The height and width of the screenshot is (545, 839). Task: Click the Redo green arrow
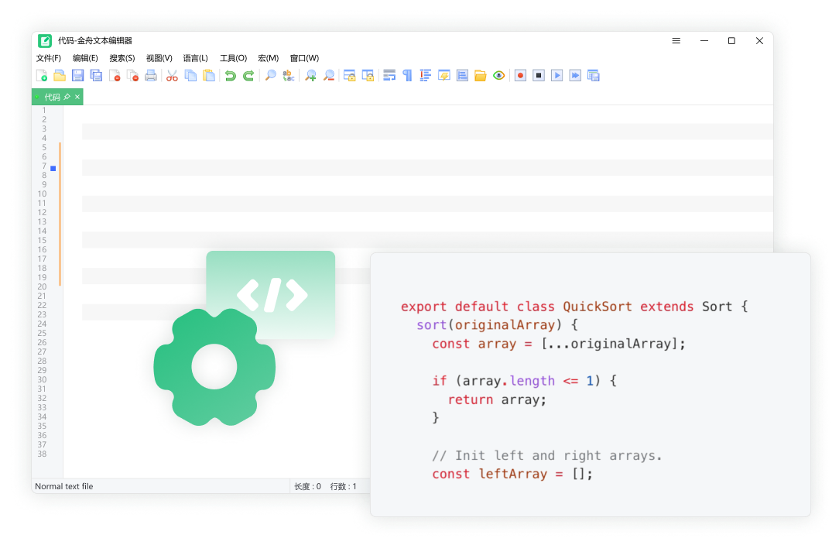point(248,76)
